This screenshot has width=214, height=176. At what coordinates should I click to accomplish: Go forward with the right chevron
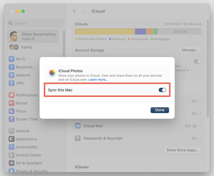(85, 11)
